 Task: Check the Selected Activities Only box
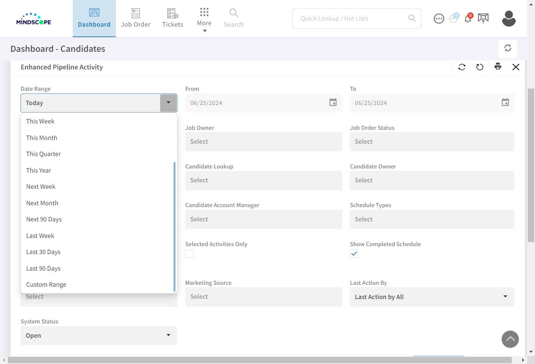[189, 254]
